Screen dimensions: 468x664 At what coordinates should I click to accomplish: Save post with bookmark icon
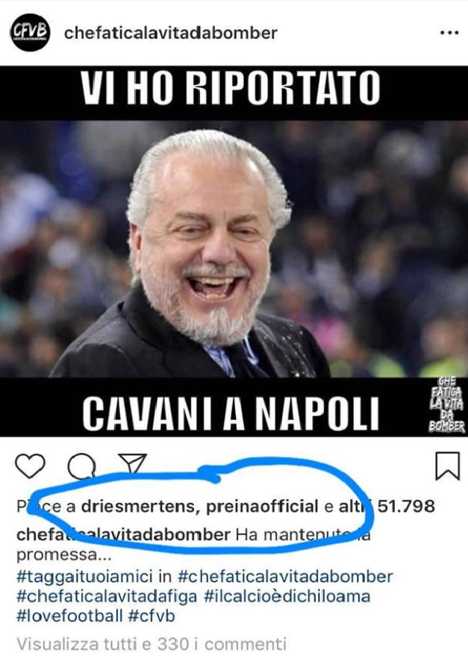(448, 466)
